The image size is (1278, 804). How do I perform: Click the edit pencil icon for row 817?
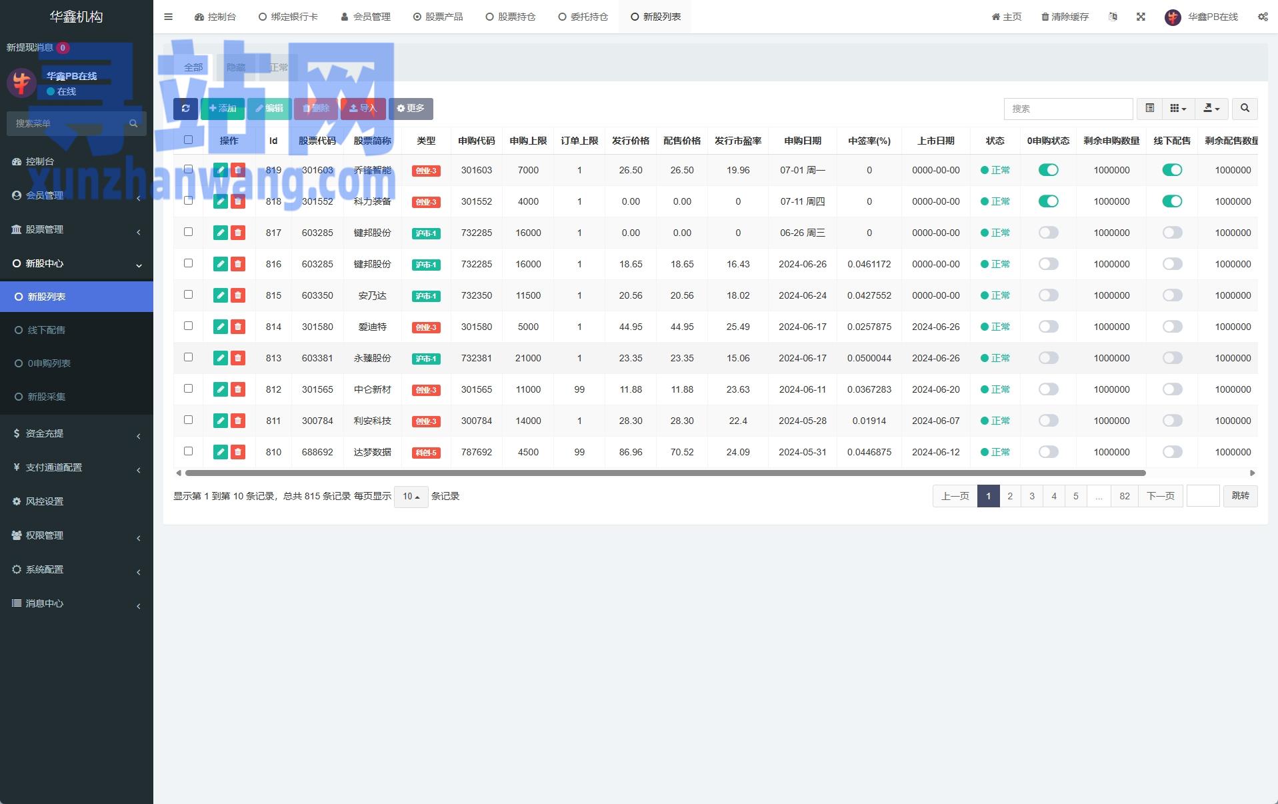click(221, 233)
